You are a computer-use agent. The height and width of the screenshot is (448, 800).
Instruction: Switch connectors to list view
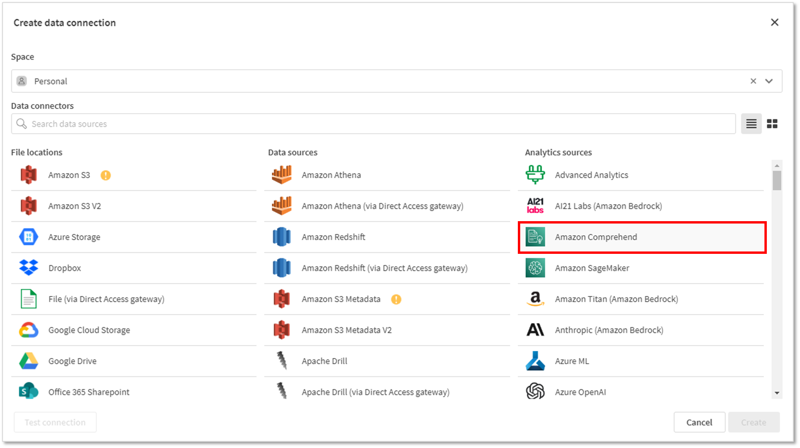[752, 124]
